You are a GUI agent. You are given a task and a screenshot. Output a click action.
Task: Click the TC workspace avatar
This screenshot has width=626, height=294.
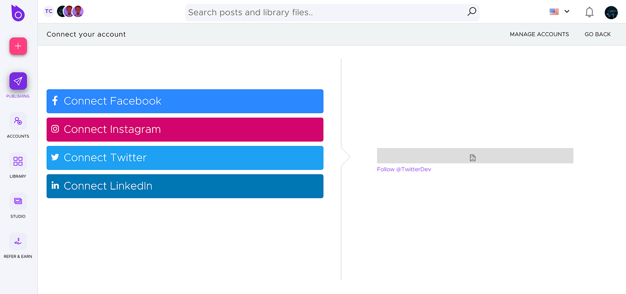click(49, 11)
